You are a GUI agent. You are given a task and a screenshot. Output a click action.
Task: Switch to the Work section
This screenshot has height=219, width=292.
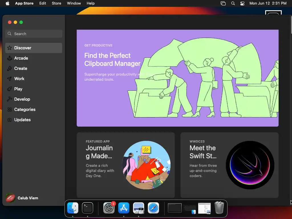pos(34,79)
